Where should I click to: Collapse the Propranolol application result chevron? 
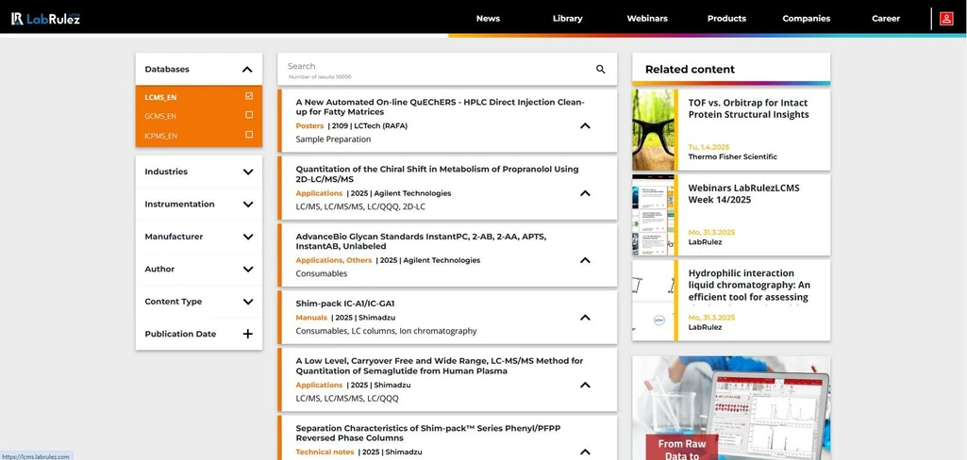(x=585, y=193)
